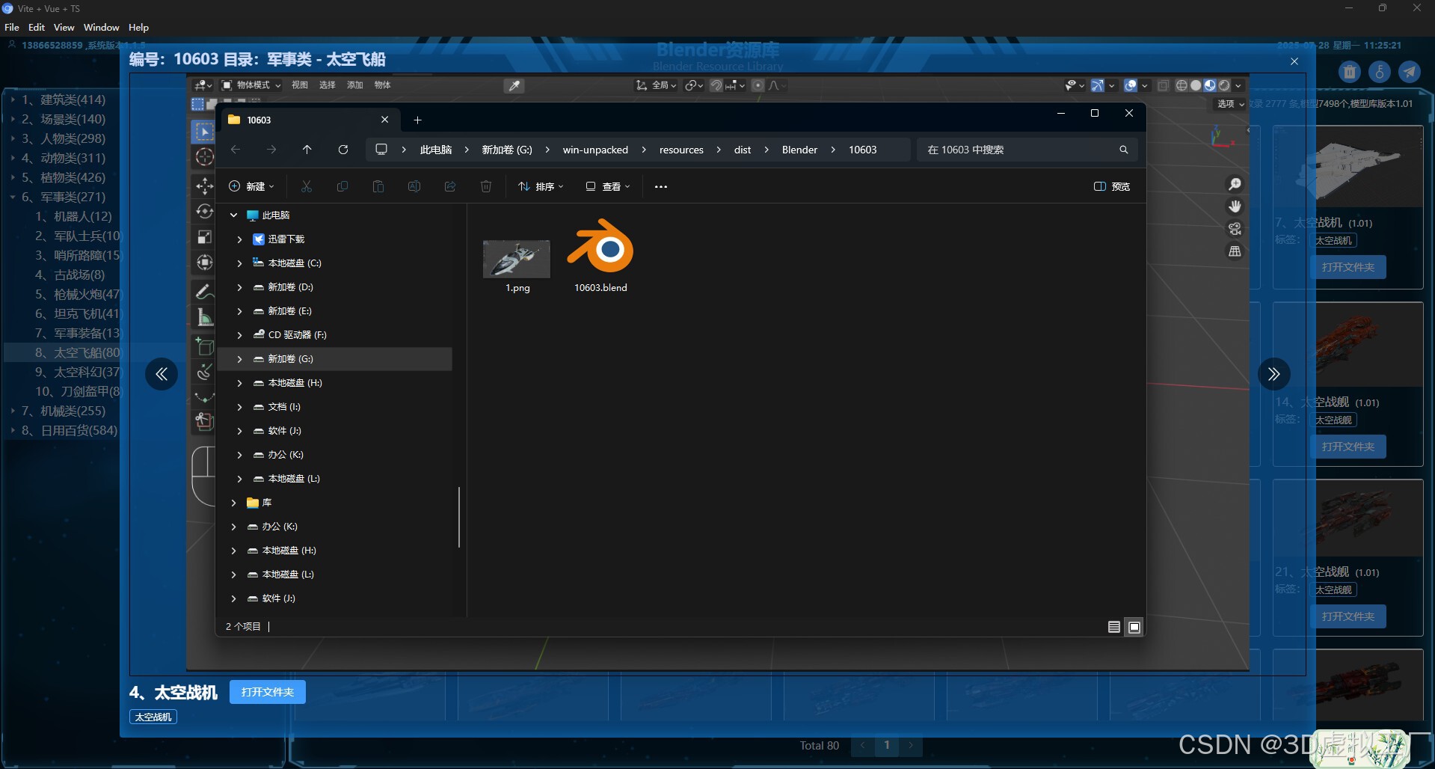The height and width of the screenshot is (769, 1435).
Task: Expand 本地磁盘 (C:) in navigation tree
Action: [x=239, y=263]
